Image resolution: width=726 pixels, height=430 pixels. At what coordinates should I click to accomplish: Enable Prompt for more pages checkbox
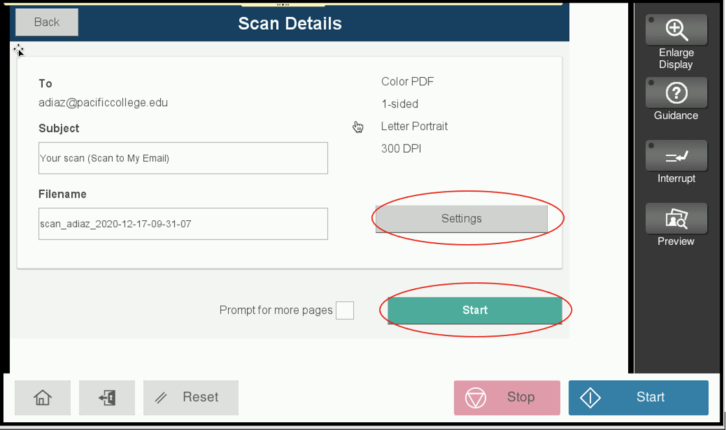tap(344, 310)
